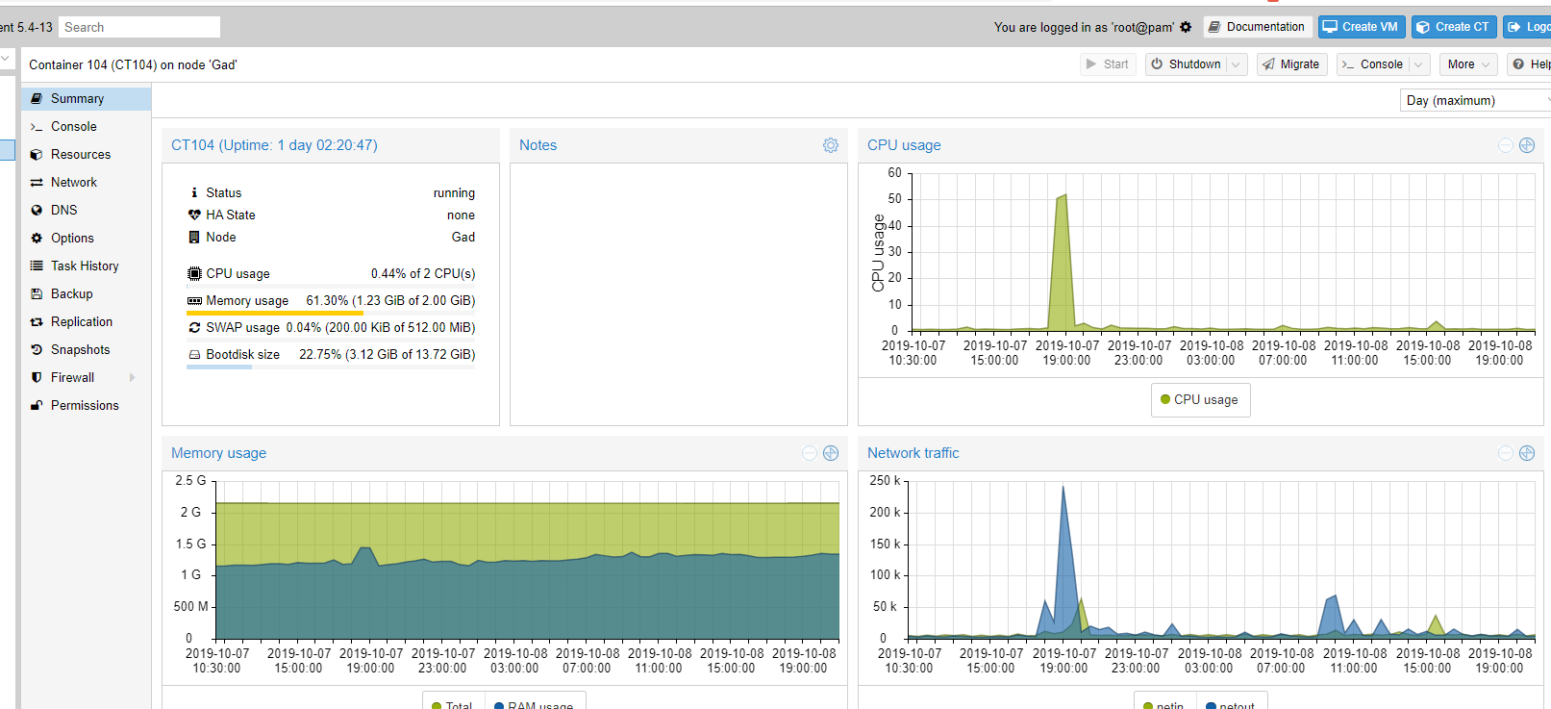Click the Search input field
Screen dimensions: 1551x709
(x=139, y=27)
